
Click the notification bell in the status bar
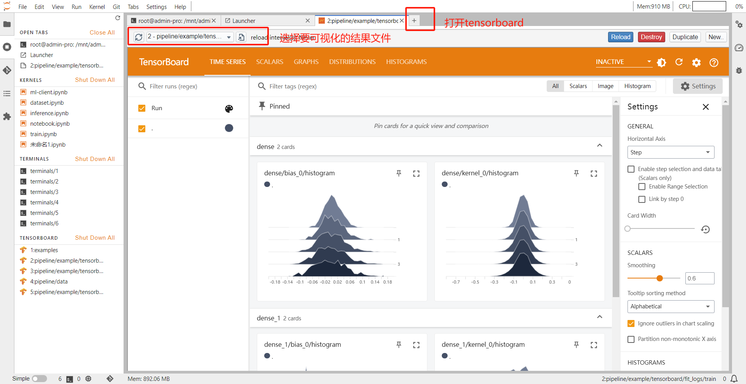pyautogui.click(x=734, y=379)
